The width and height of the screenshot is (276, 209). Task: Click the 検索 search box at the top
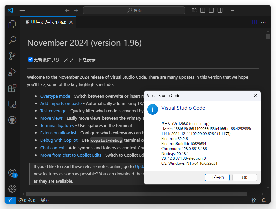click(134, 10)
